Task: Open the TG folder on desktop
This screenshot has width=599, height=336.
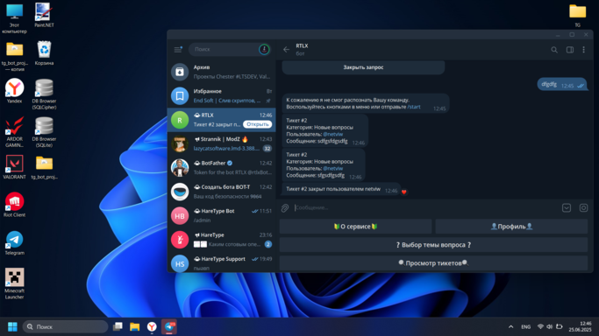Action: 577,15
